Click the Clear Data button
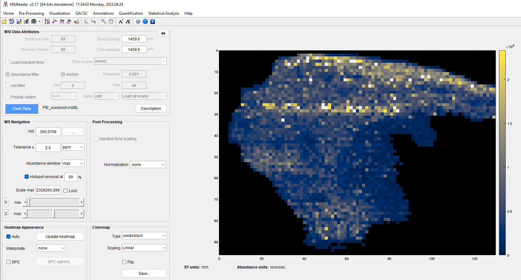This screenshot has width=521, height=280. (22, 109)
